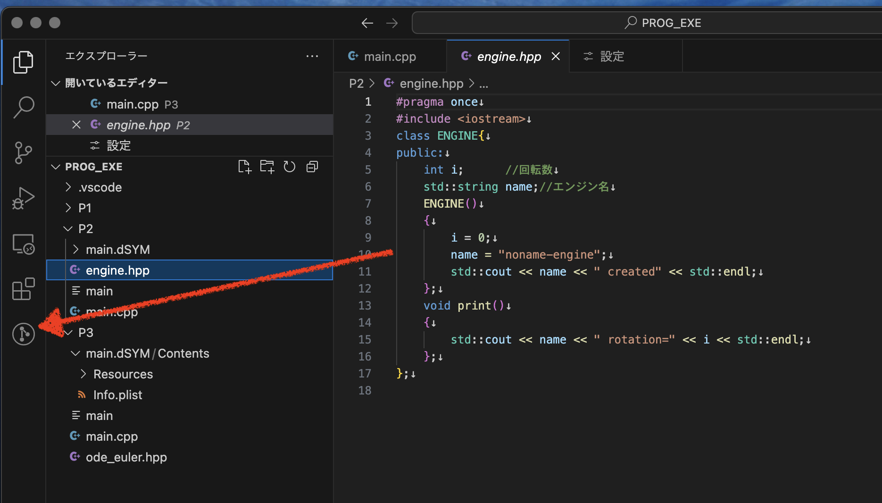Collapse the PROG_EXE workspace section
Viewport: 882px width, 503px height.
tap(56, 167)
